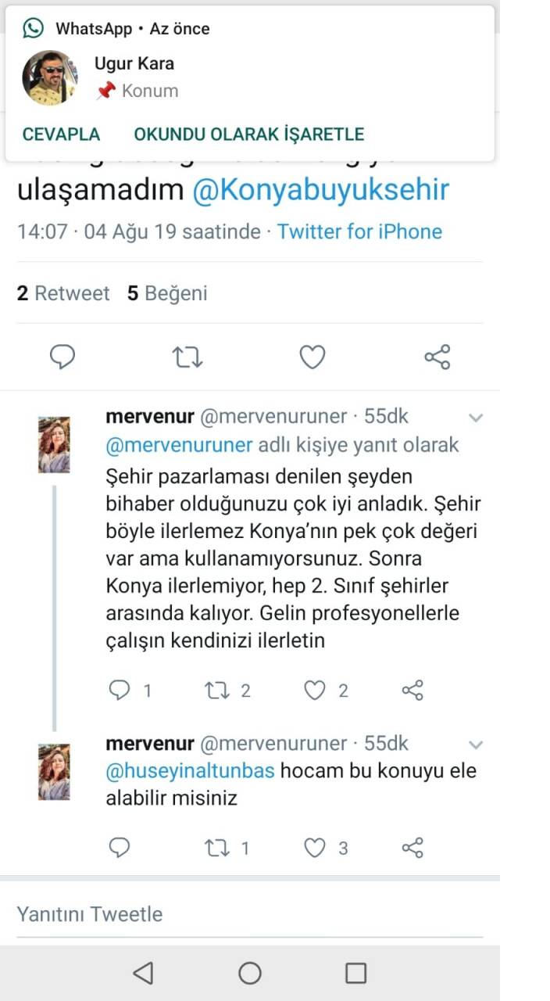The image size is (550, 1001).
Task: Tap the Yanıtını Tweetle reply field
Action: [x=234, y=913]
